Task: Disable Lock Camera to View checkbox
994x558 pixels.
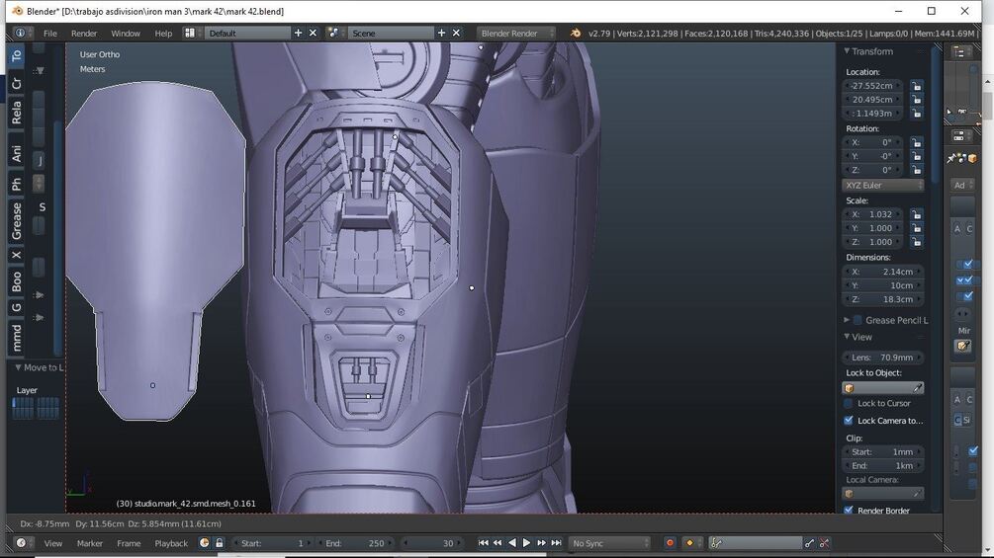Action: click(849, 420)
